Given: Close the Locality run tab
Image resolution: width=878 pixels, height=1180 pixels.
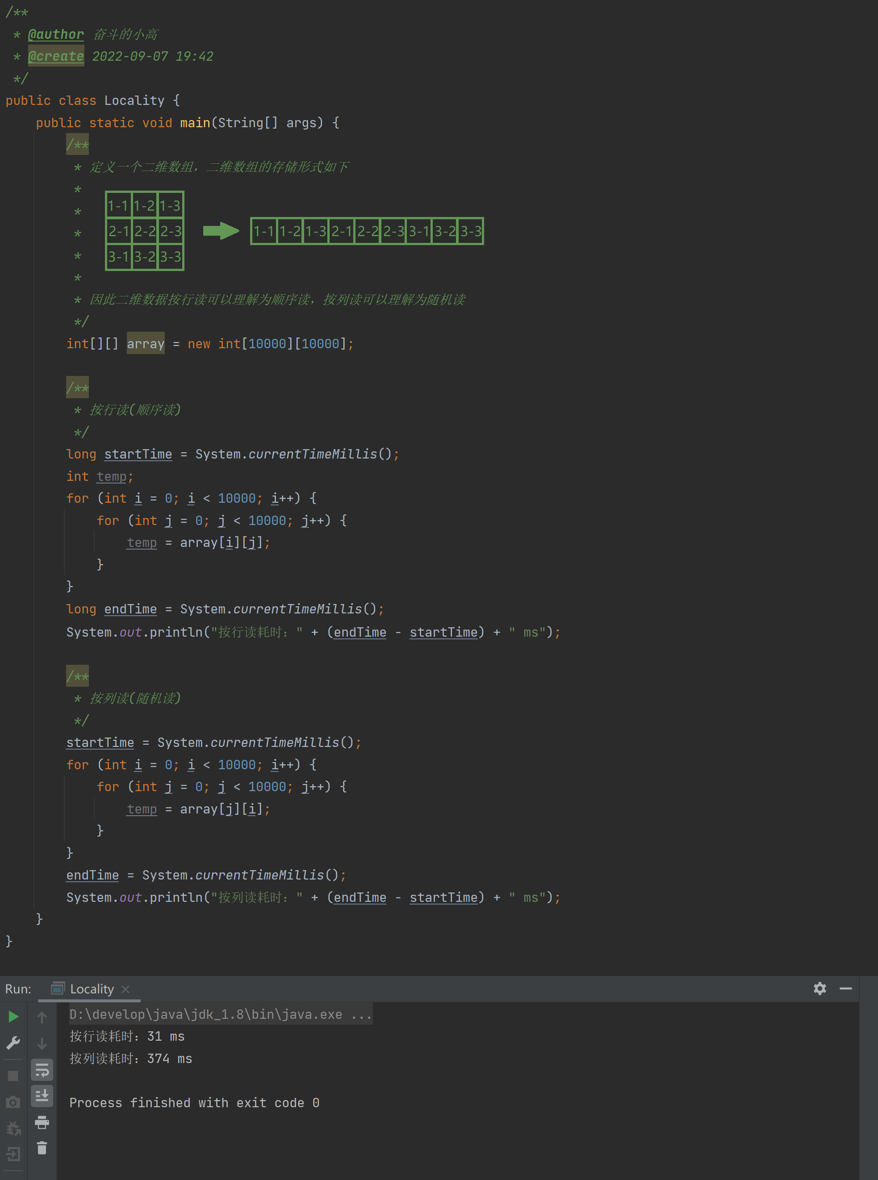Looking at the screenshot, I should pyautogui.click(x=125, y=989).
